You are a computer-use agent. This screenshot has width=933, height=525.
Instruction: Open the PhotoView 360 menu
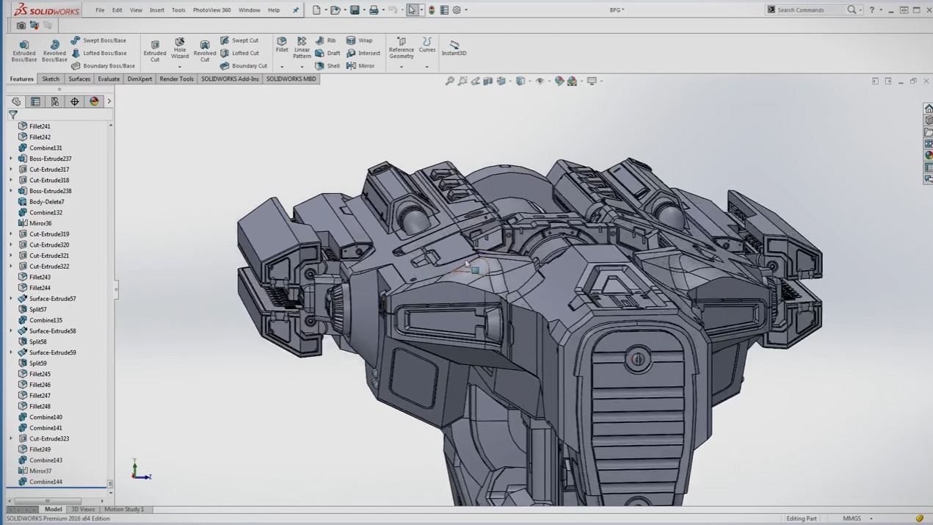pos(211,10)
